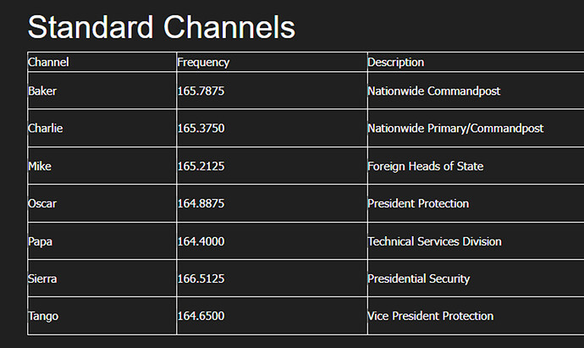Select frequency 165.3750
Image resolution: width=584 pixels, height=348 pixels.
pyautogui.click(x=201, y=128)
